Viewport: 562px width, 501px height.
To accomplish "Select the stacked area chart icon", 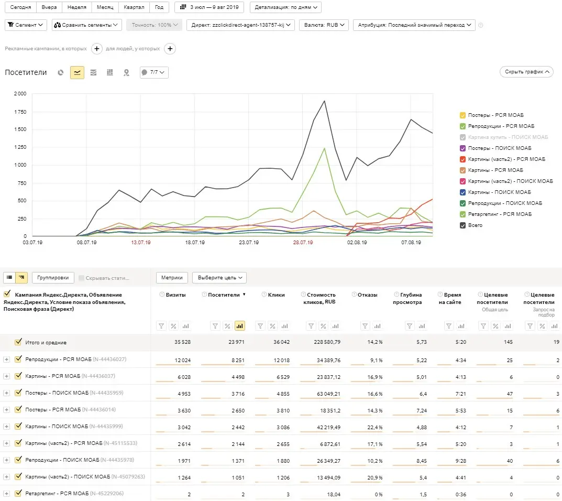I will [x=93, y=73].
